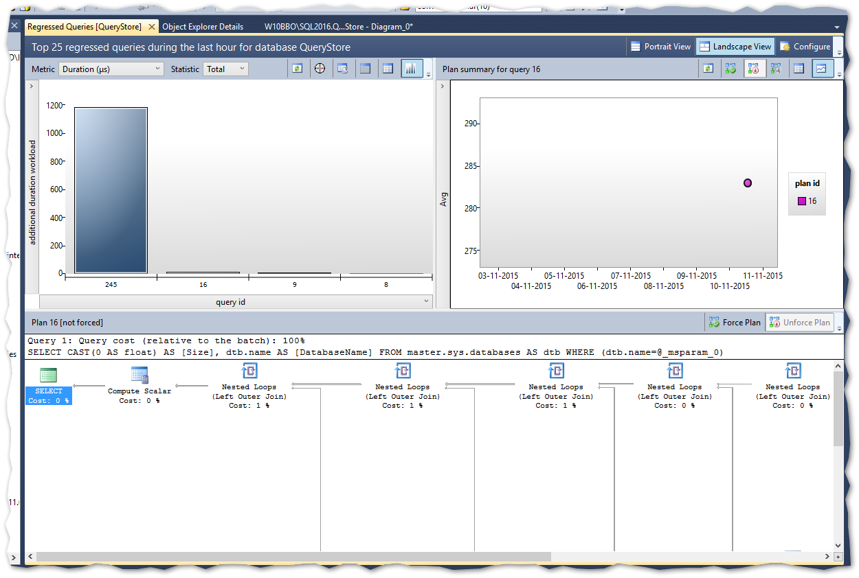Track the selected query target icon

[320, 69]
